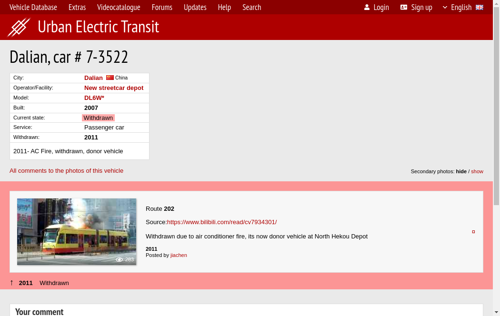Viewport: 500px width, 316px height.
Task: Open the Vehicle Database menu
Action: (x=33, y=7)
